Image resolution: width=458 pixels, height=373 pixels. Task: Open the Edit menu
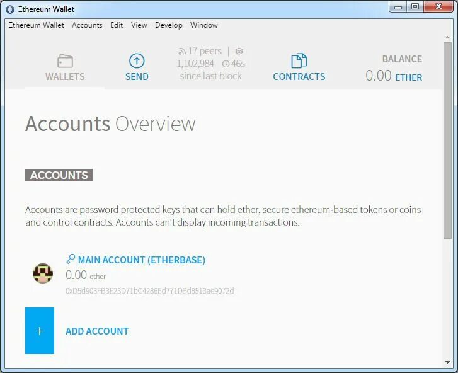tap(117, 25)
